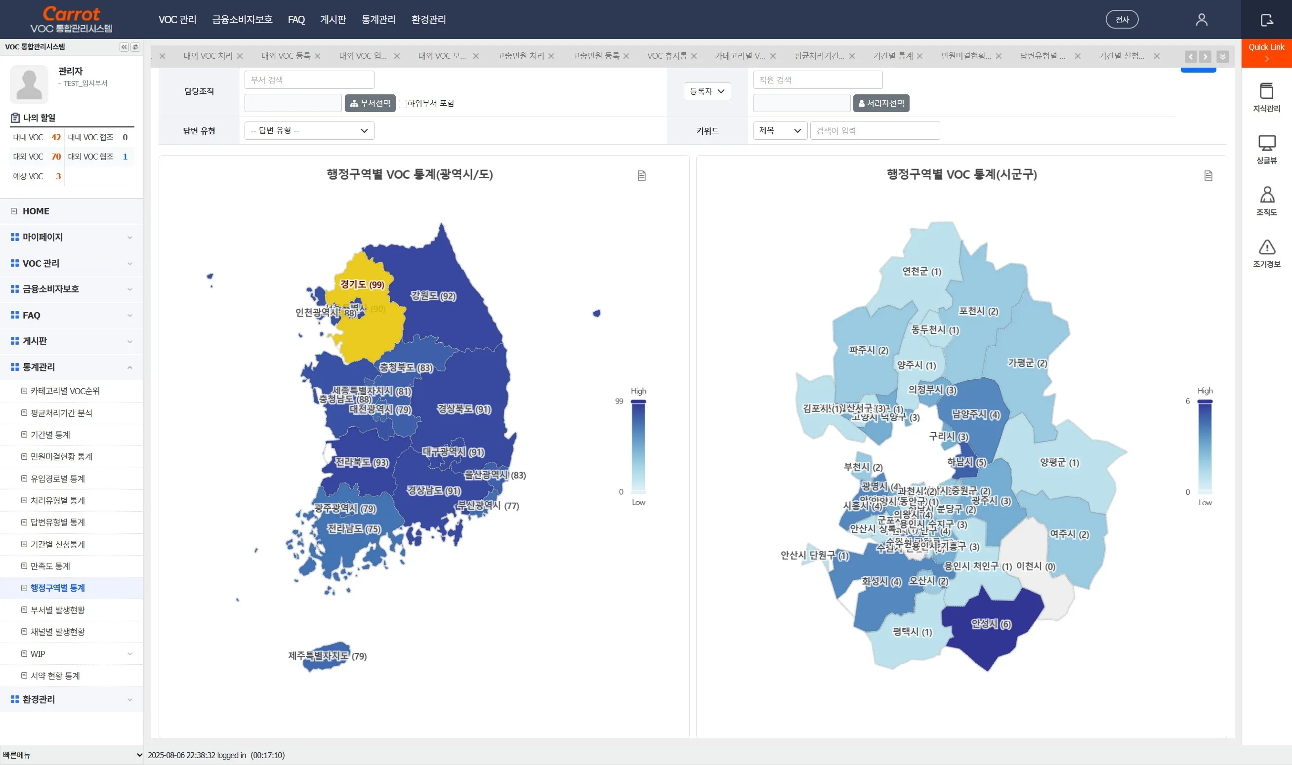Open the user profile icon in the header
Viewport: 1292px width, 765px height.
pos(1201,20)
